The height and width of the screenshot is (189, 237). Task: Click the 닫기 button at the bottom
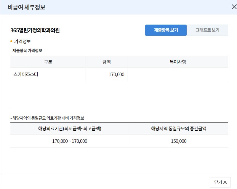pyautogui.click(x=220, y=182)
